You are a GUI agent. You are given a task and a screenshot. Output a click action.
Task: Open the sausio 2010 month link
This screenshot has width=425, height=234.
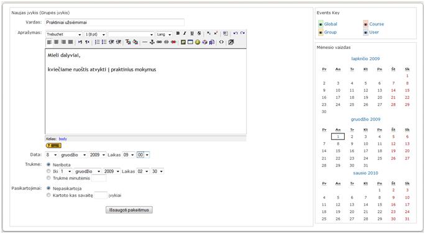[365, 173]
